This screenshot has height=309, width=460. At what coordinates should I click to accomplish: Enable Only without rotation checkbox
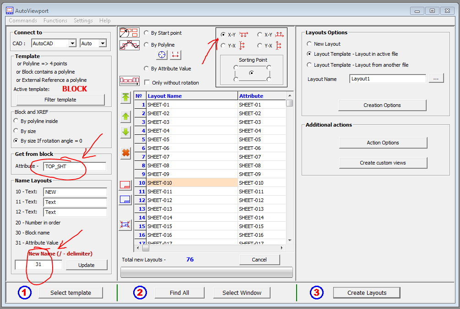click(147, 83)
